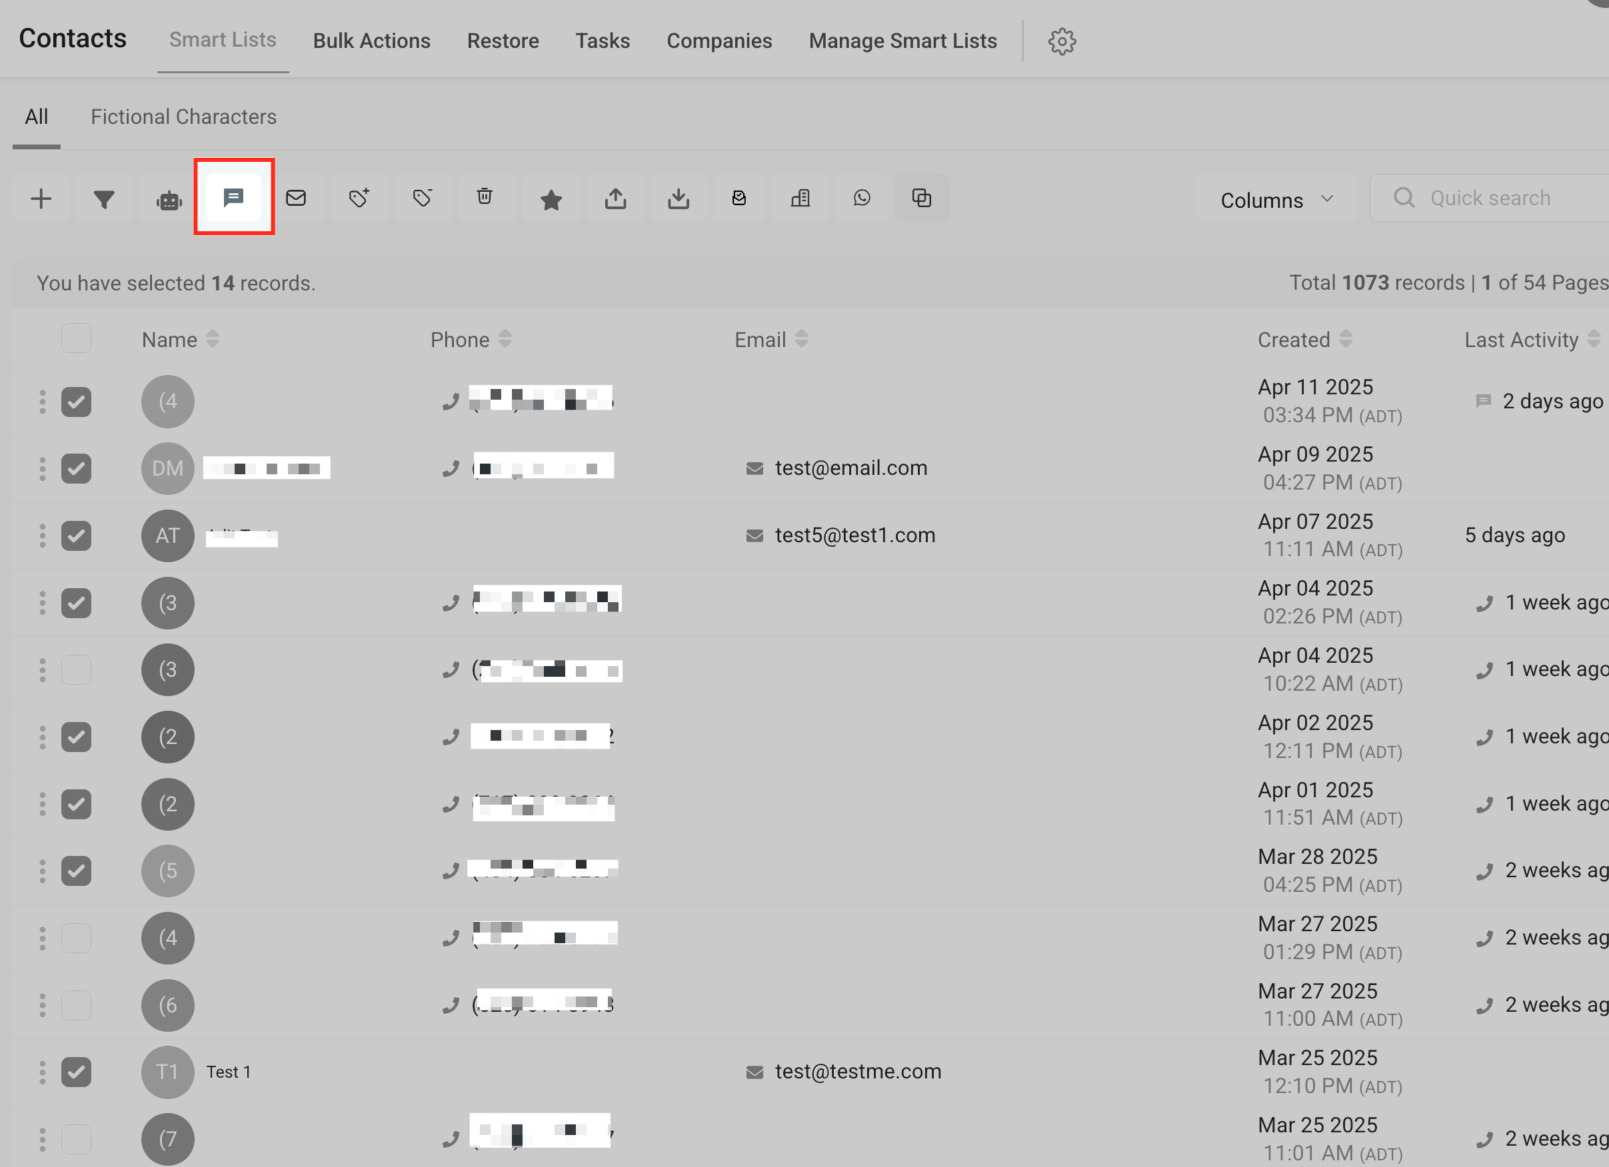Screen dimensions: 1609x1167
Task: Open the settings gear icon
Action: pos(1062,41)
